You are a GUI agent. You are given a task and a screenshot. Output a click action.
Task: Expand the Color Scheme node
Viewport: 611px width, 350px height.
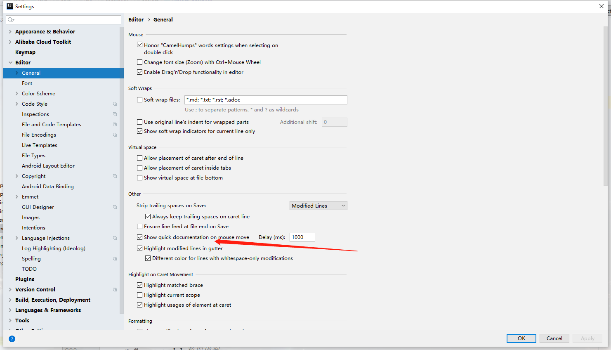[x=17, y=94]
